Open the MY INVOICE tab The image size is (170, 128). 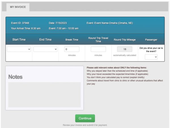point(18,7)
